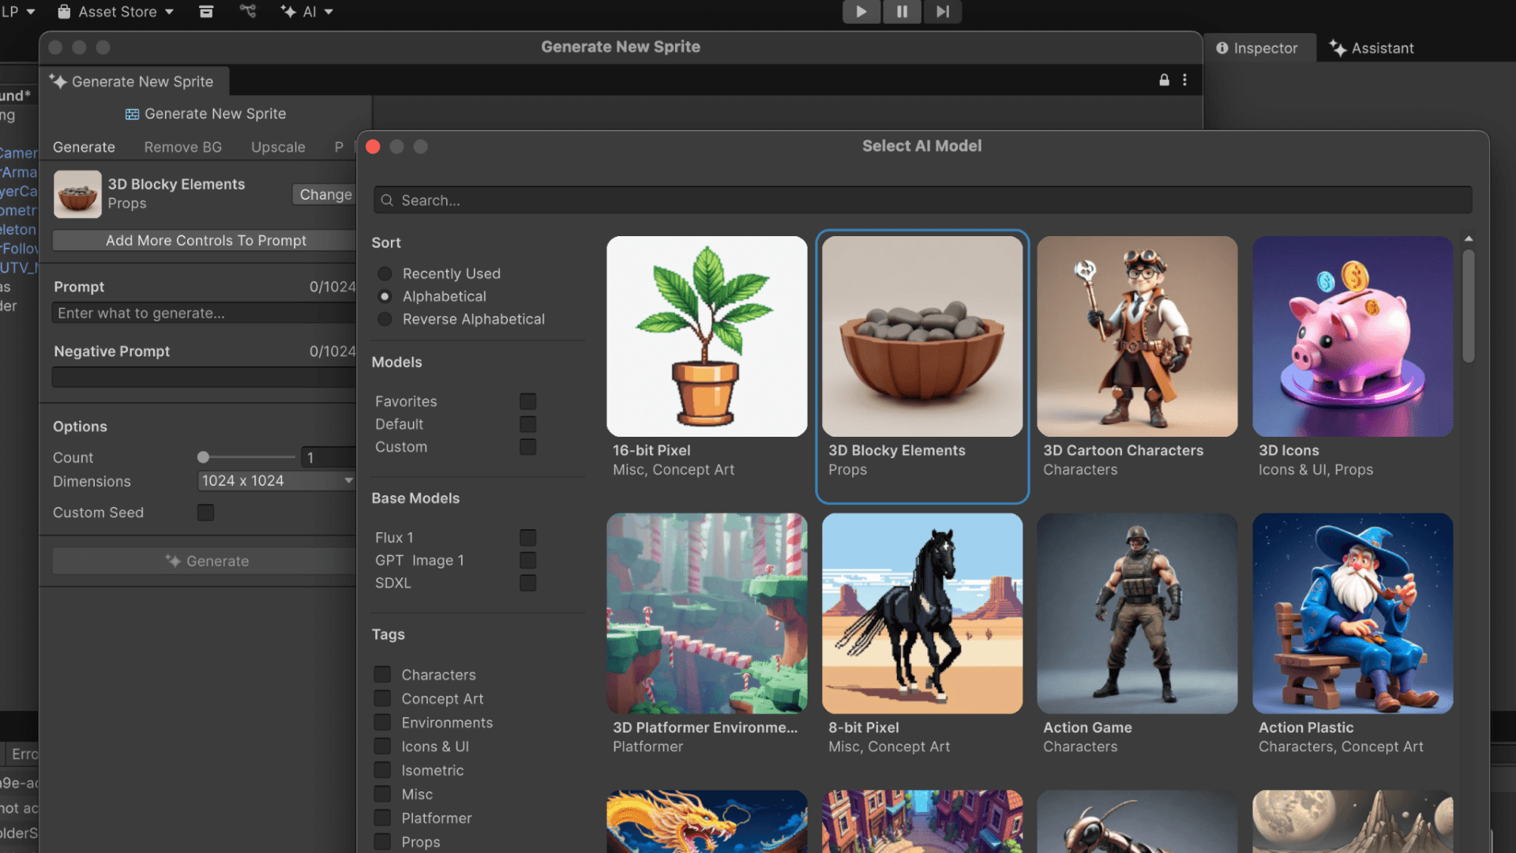Switch to the Remove BG tab
The height and width of the screenshot is (853, 1516).
182,147
